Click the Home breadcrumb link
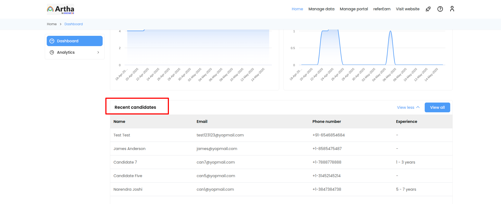Image resolution: width=501 pixels, height=204 pixels. [x=52, y=24]
